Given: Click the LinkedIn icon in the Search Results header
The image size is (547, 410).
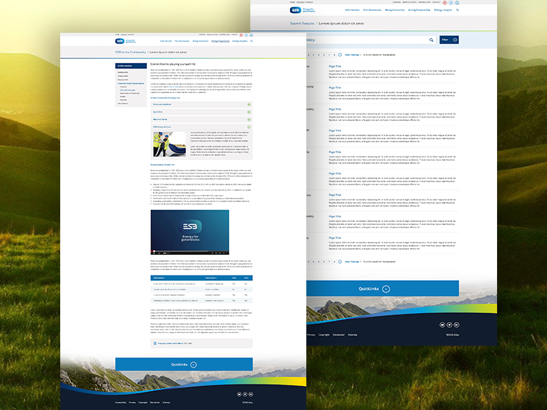Looking at the screenshot, I should [457, 3].
